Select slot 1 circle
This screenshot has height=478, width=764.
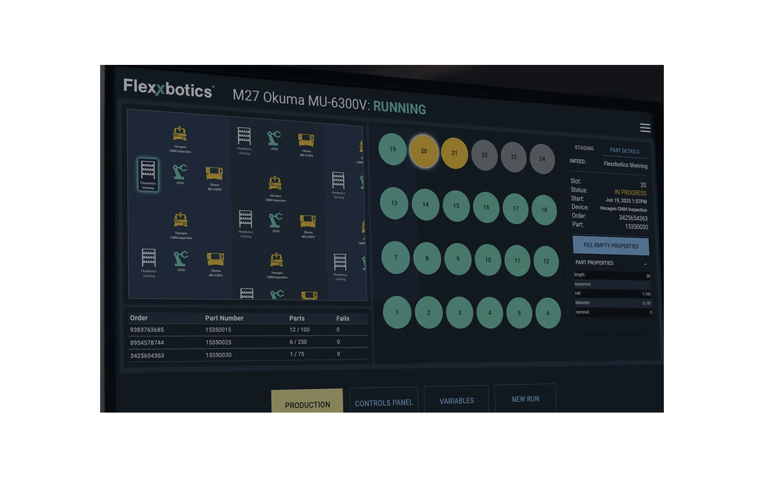point(397,312)
